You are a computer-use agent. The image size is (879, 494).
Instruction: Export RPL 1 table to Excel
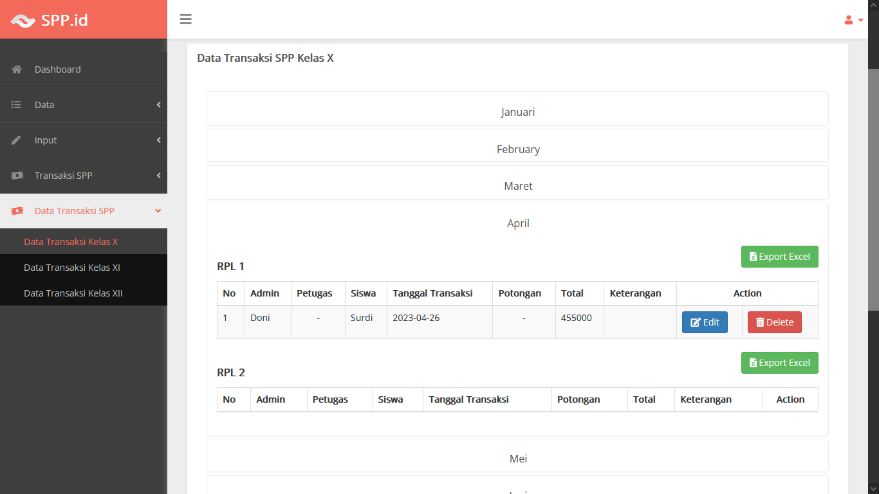click(x=779, y=257)
